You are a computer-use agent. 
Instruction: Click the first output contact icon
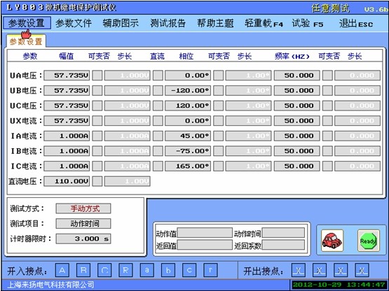tap(299, 270)
